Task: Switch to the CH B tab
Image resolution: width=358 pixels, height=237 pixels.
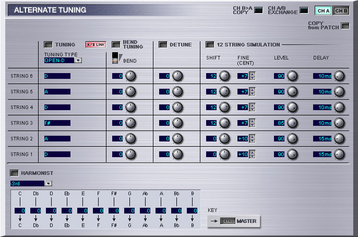Action: [341, 11]
